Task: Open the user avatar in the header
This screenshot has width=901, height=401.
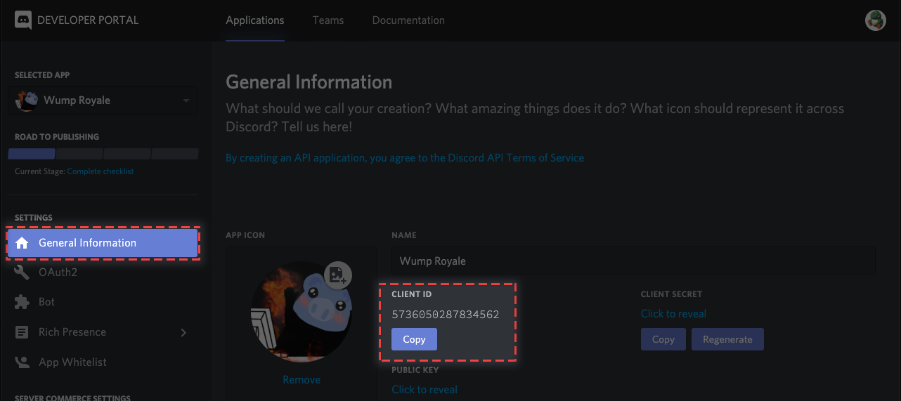Action: pos(875,20)
